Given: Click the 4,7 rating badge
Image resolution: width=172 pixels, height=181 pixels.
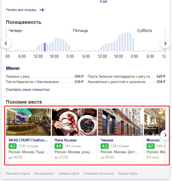Looking at the screenshot, I should (x=151, y=146).
